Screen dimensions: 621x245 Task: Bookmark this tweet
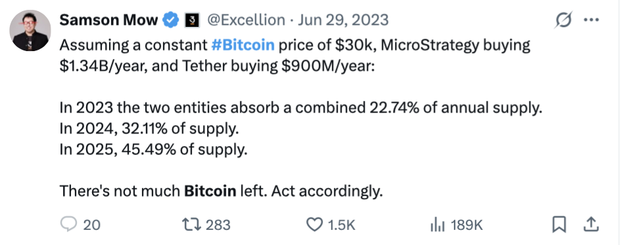coord(559,225)
